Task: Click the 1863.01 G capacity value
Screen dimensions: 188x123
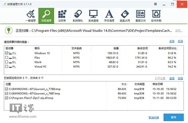Action: tap(112, 58)
